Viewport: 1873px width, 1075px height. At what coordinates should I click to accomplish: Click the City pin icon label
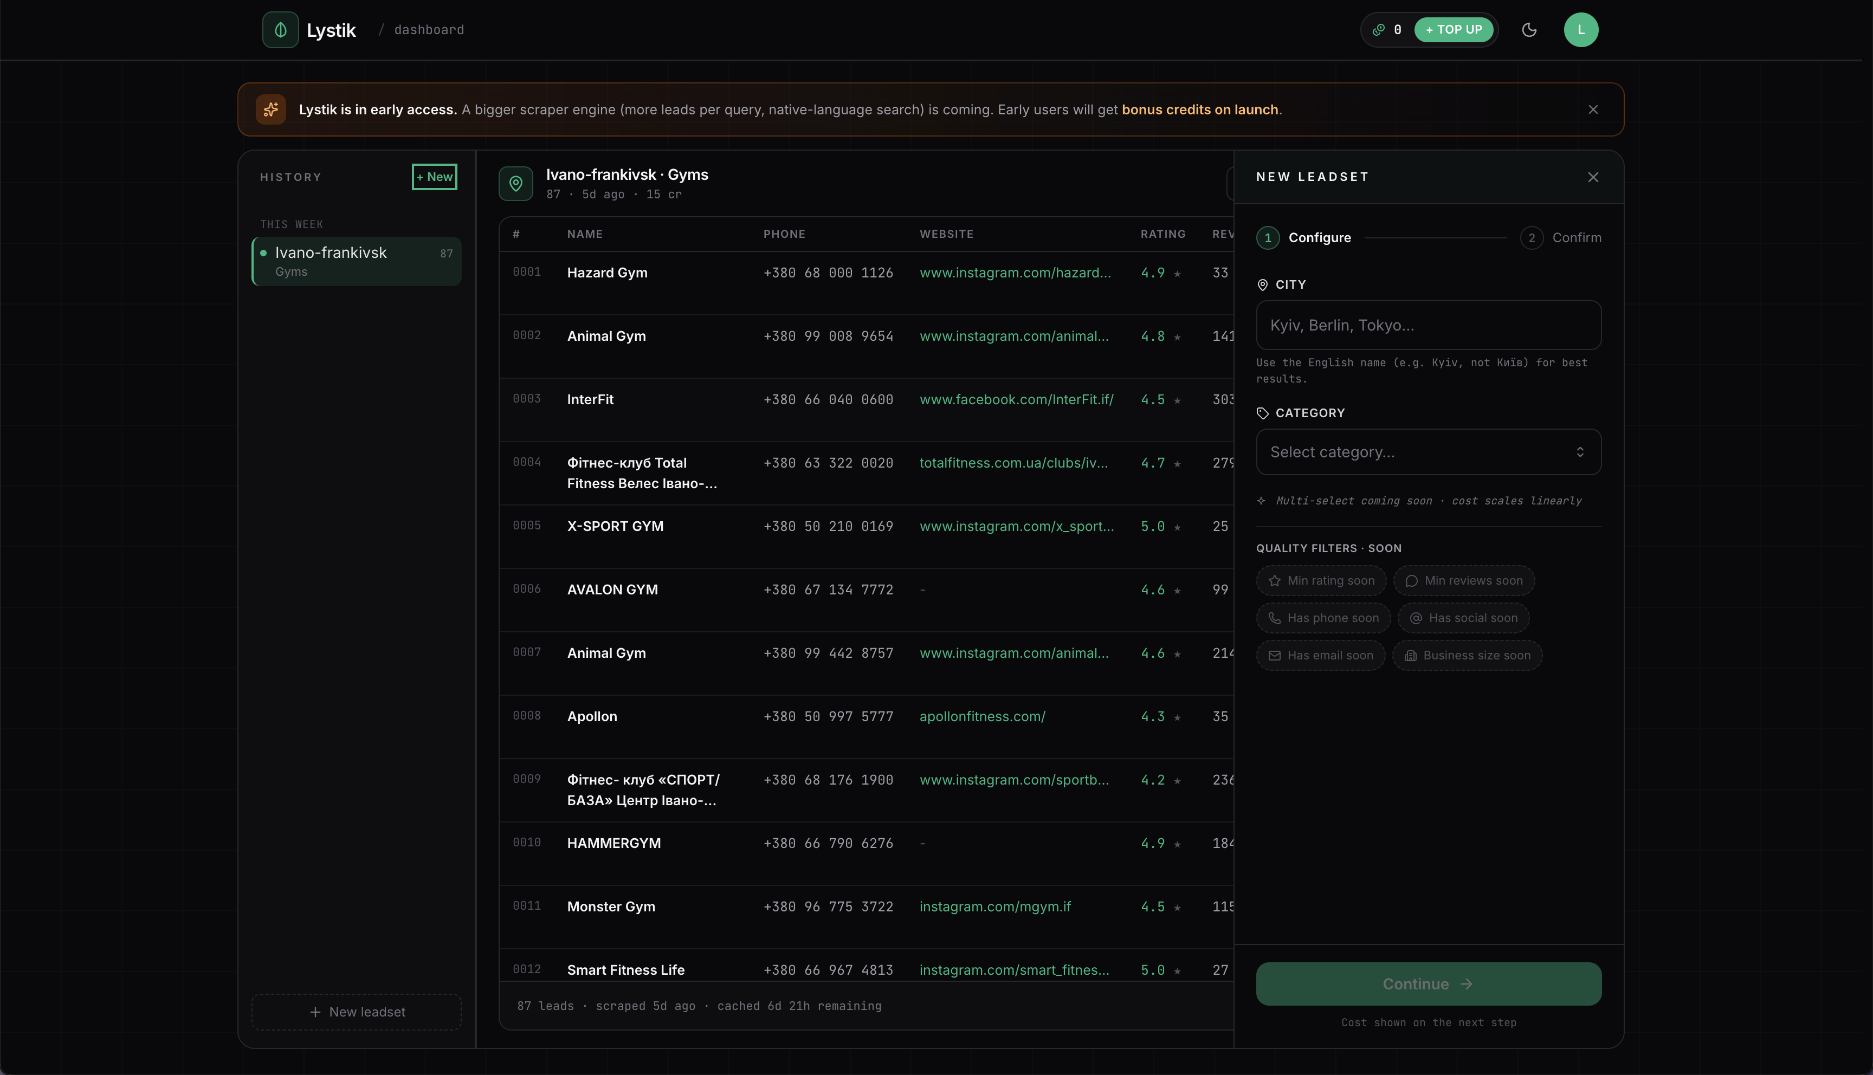tap(1262, 285)
